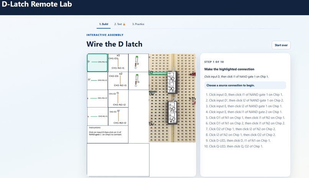Click I1 of NAND gate 1 on Chip 1
Screen dimensions: 309x178
click(169, 73)
